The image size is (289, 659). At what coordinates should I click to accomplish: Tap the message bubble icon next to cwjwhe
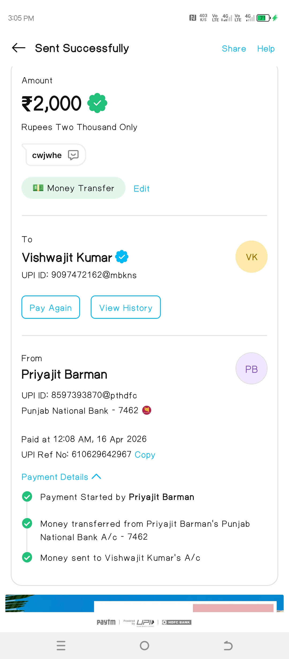pos(73,155)
